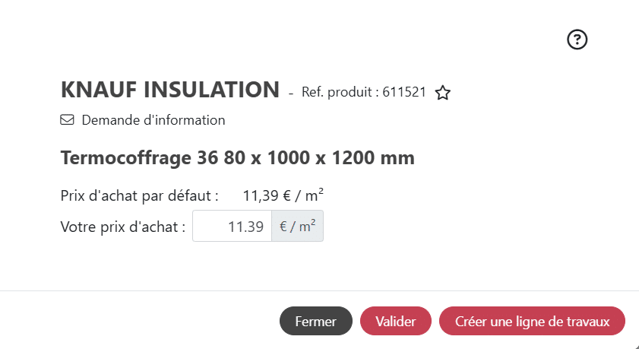Confirm with the Valider button
The height and width of the screenshot is (349, 639).
395,322
